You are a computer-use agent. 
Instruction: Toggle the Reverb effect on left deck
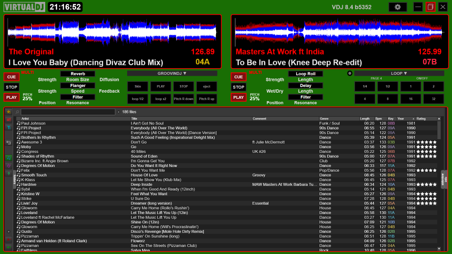78,74
